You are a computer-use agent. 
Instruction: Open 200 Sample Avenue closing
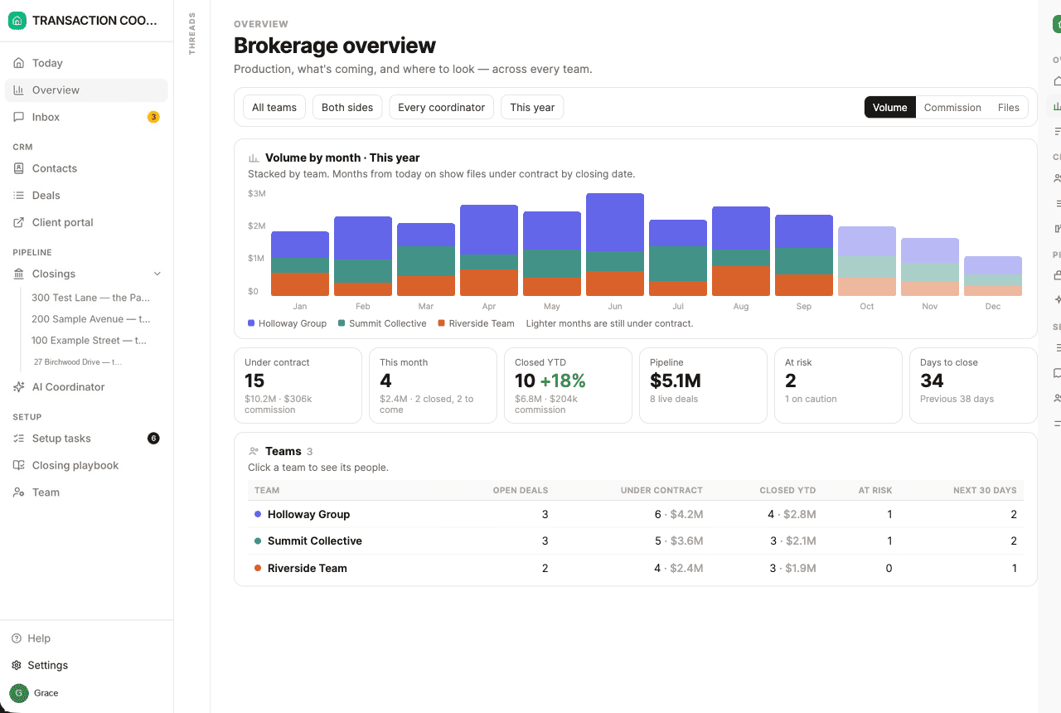point(91,319)
